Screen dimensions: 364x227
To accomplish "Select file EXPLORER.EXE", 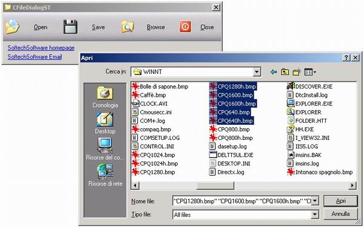I will pyautogui.click(x=309, y=104).
